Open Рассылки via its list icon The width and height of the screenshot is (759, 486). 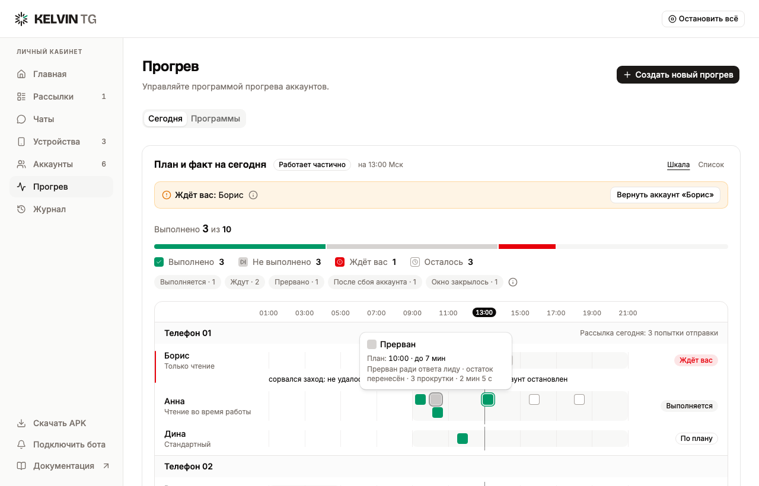(21, 97)
